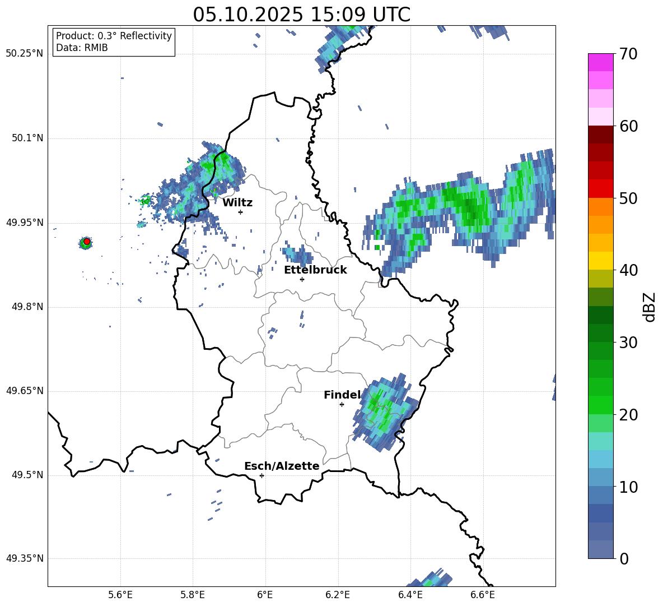The image size is (663, 606).
Task: Click the 49.5°N latitude label
Action: click(27, 475)
